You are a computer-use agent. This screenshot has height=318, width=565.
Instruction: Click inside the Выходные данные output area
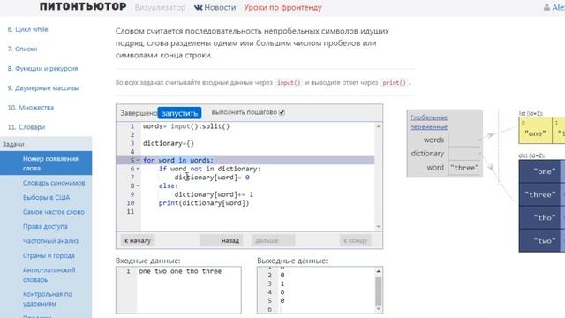[320, 291]
